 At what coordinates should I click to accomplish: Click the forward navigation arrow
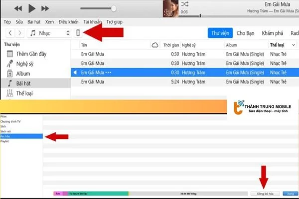click(19, 33)
